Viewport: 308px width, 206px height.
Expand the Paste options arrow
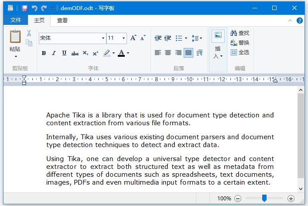click(16, 57)
